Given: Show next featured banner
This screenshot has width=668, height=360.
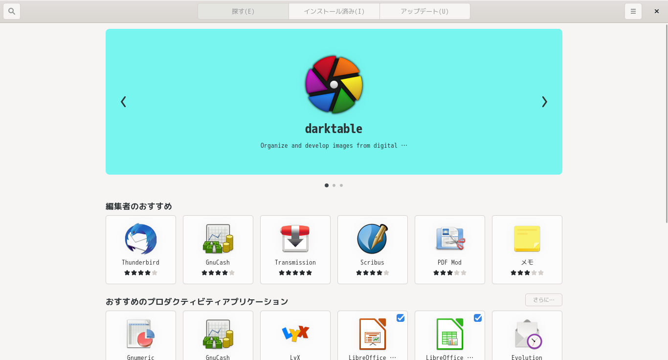Looking at the screenshot, I should click(544, 102).
